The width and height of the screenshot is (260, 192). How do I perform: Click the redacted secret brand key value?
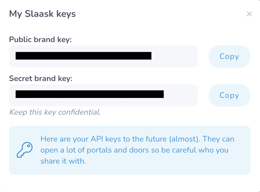tap(90, 94)
